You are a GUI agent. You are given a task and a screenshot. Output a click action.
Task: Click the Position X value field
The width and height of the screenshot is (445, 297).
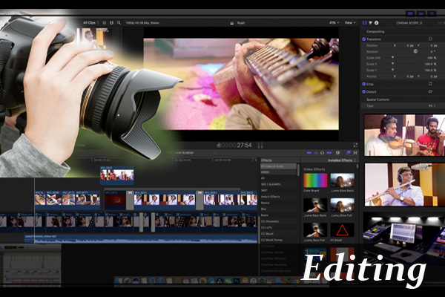coord(410,45)
